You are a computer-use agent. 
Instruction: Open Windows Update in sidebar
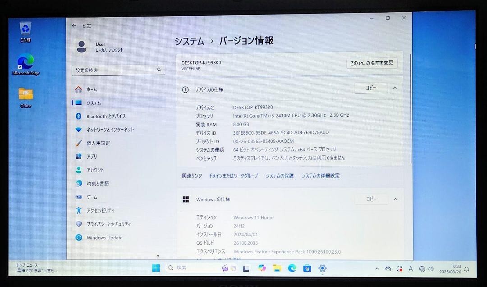pos(118,238)
